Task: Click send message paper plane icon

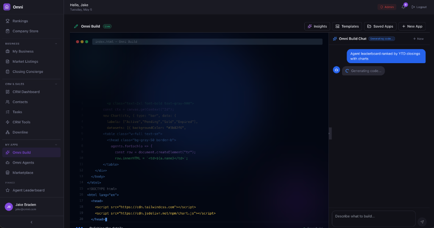Action: (422, 221)
